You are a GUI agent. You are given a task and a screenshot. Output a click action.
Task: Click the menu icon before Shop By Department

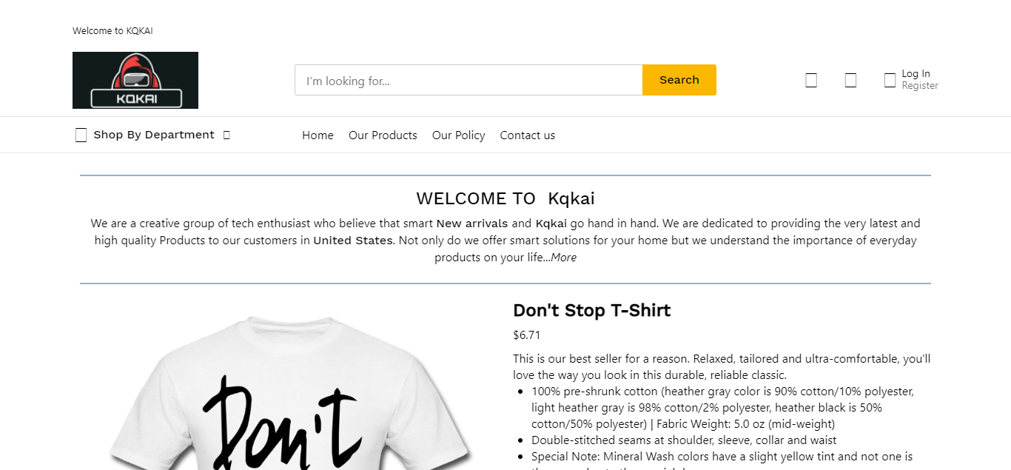pyautogui.click(x=81, y=135)
